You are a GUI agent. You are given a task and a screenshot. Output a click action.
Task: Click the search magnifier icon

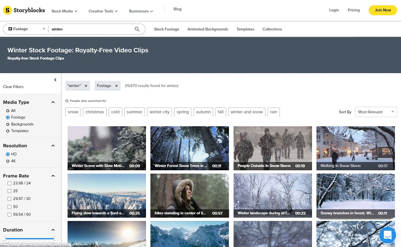(137, 29)
